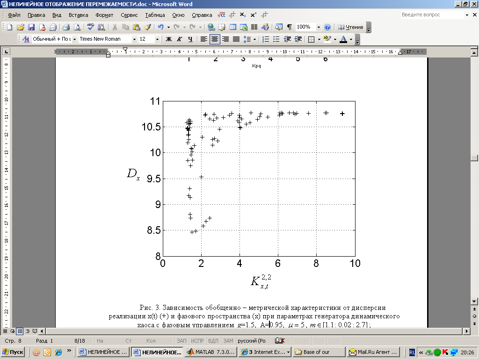Open the Columns layout button

pos(254,27)
